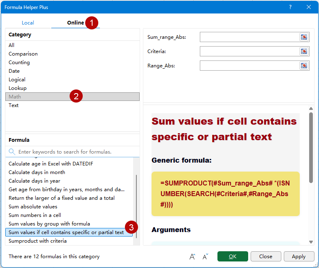
Task: Select the All category
Action: (x=72, y=45)
